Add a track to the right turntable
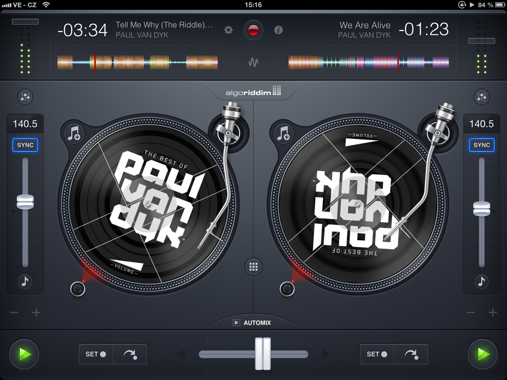The width and height of the screenshot is (507, 380). click(283, 133)
